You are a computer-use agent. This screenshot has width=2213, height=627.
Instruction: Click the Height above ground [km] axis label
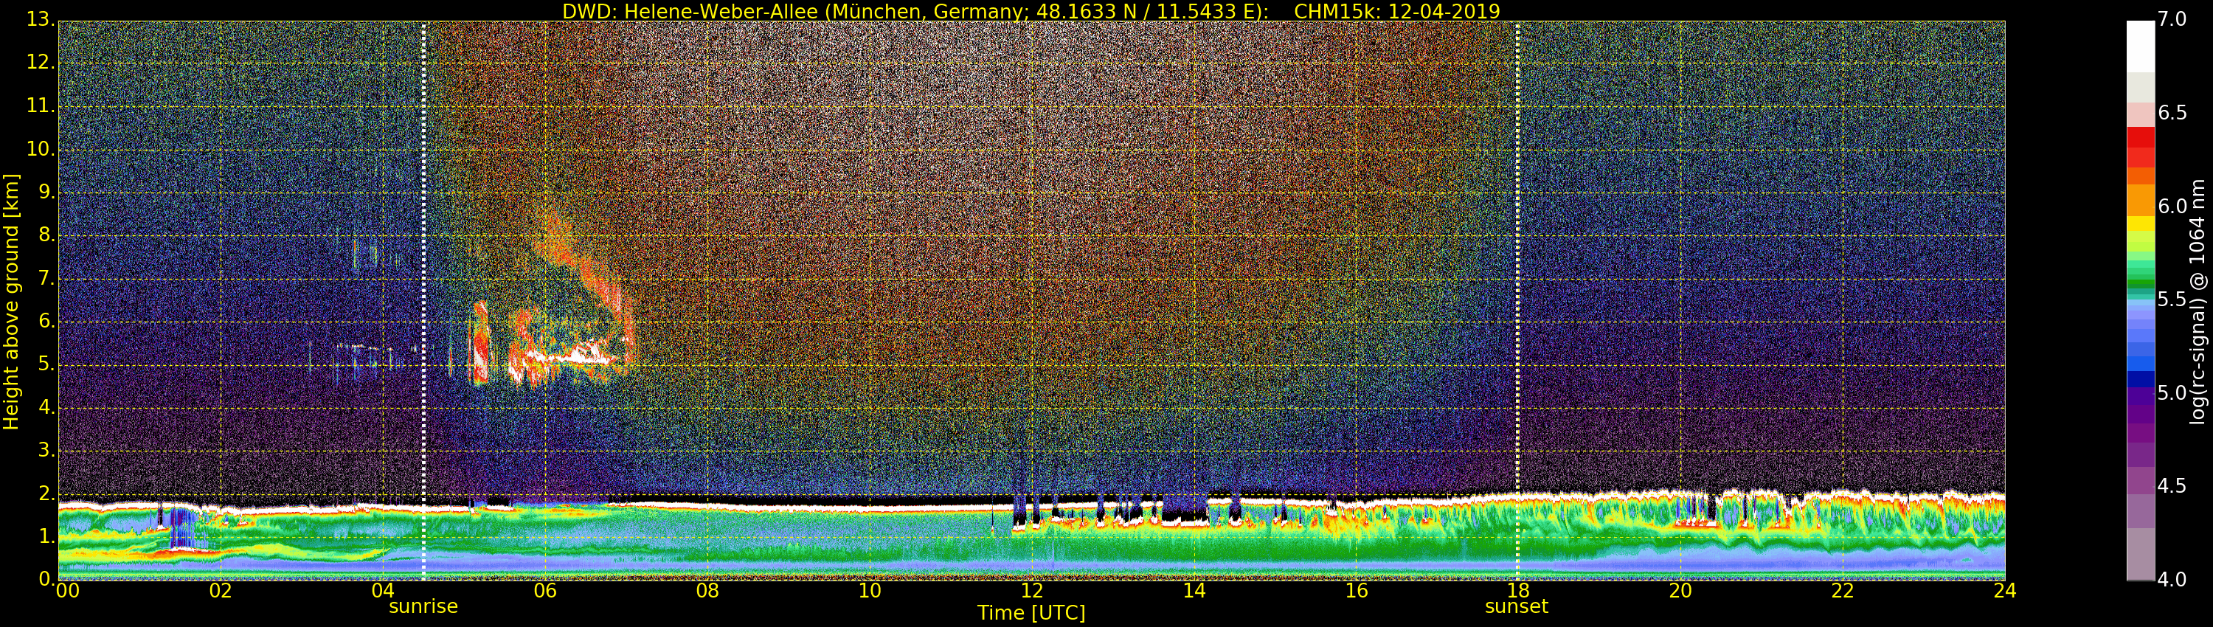11,301
